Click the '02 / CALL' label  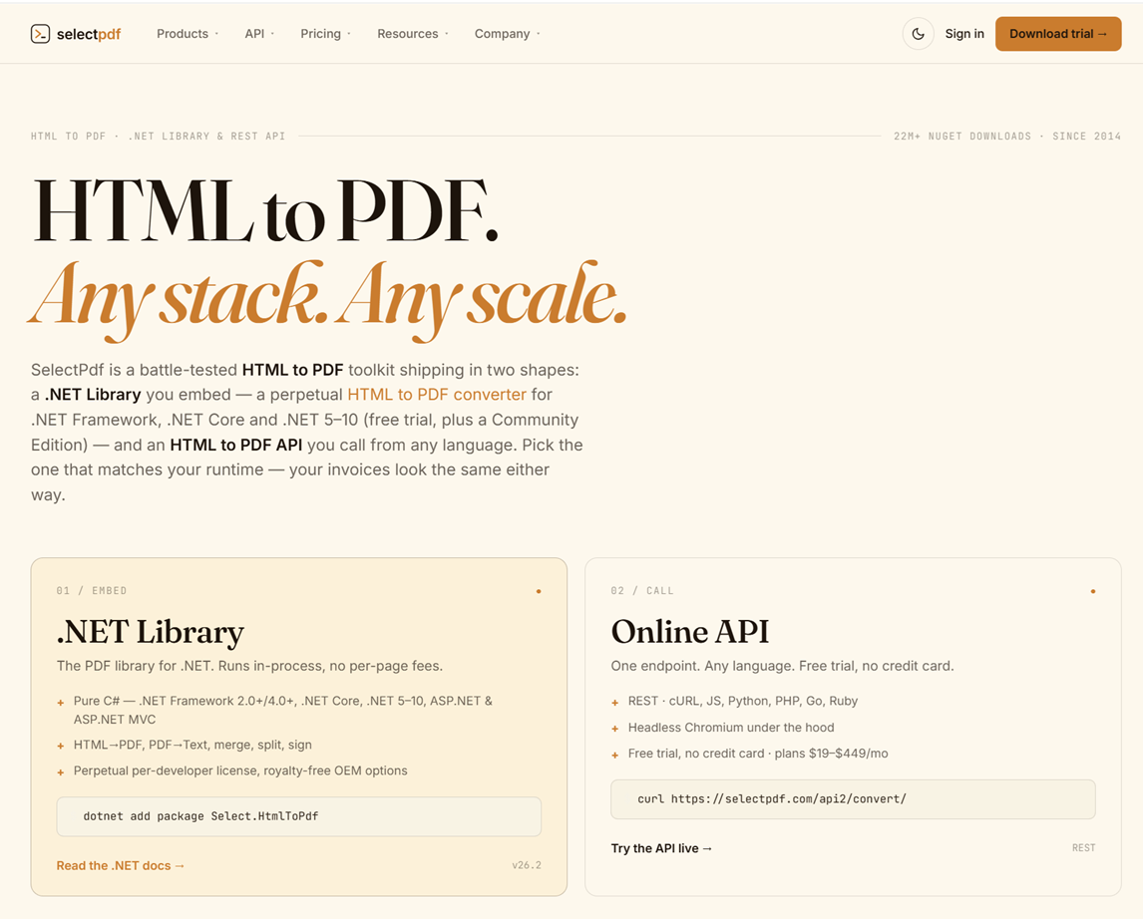(642, 591)
